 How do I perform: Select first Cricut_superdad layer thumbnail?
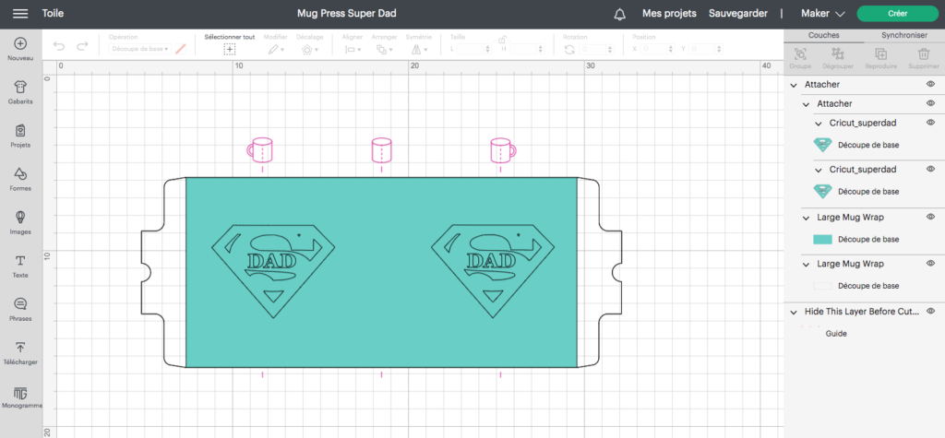pos(822,145)
